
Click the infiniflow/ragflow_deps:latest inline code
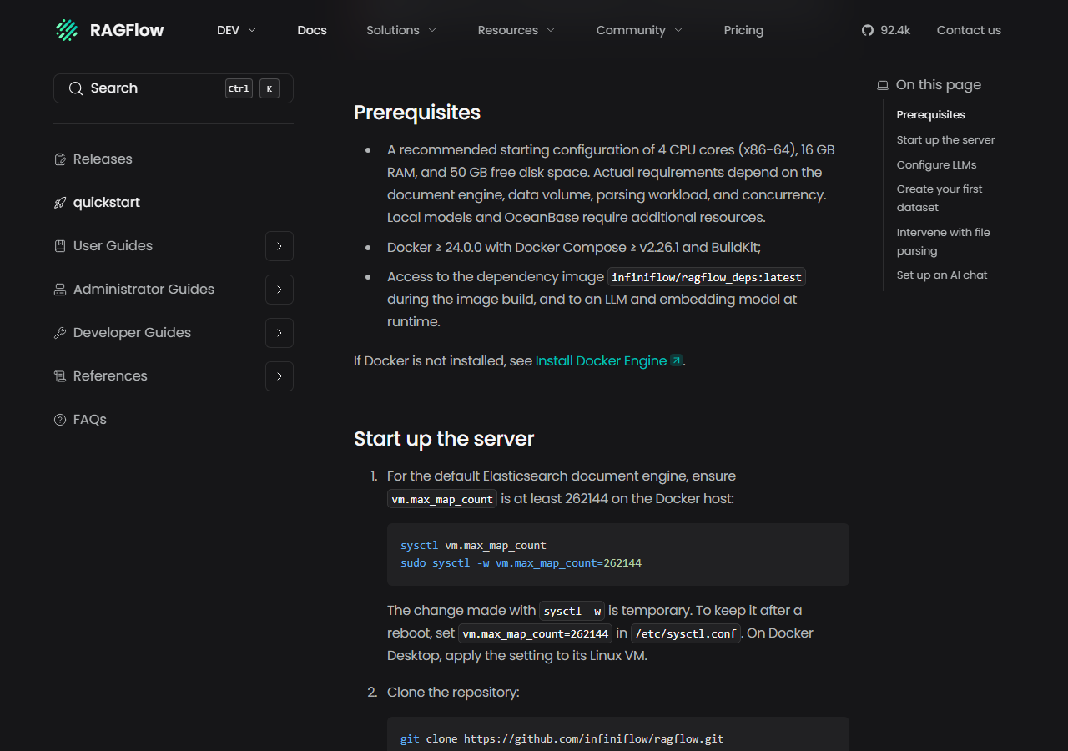pyautogui.click(x=707, y=277)
